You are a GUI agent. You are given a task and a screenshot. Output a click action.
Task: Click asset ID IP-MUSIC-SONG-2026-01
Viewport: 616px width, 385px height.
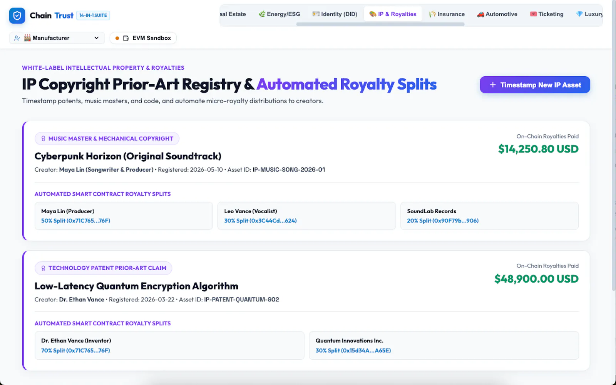[289, 170]
